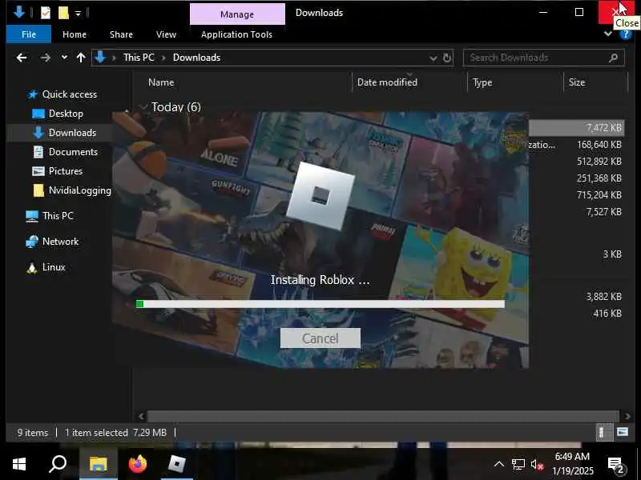Click the horizontal scrollbar in file list
The width and height of the screenshot is (641, 480).
coord(383,416)
